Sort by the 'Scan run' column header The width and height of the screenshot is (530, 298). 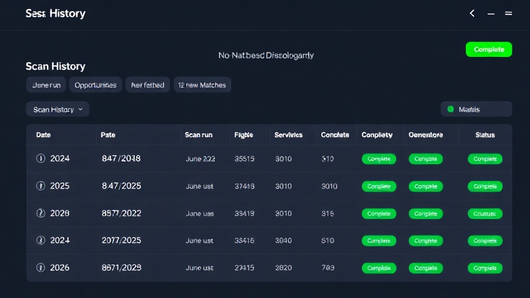pos(198,135)
